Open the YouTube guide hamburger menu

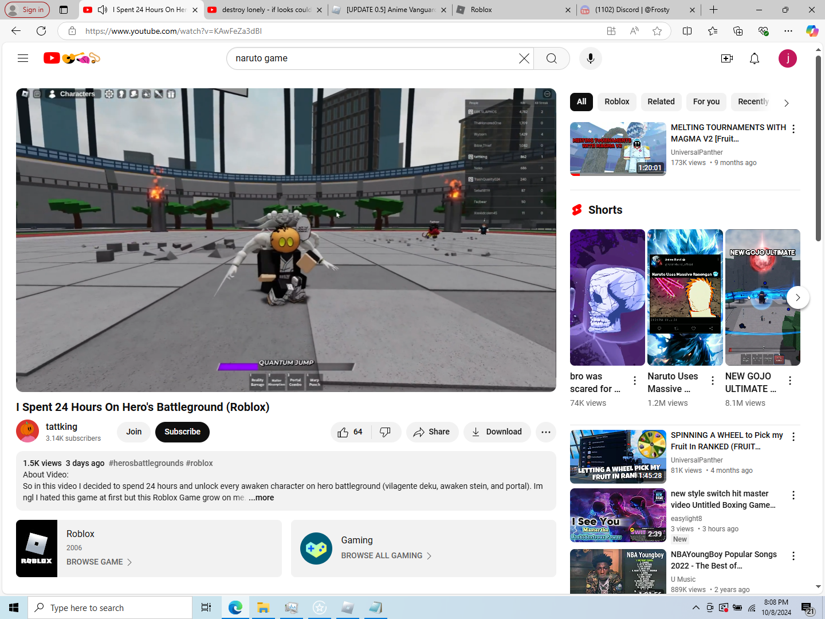23,58
